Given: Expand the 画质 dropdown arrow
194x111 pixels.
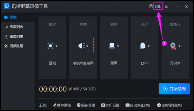Looking at the screenshot, I should click(118, 46).
